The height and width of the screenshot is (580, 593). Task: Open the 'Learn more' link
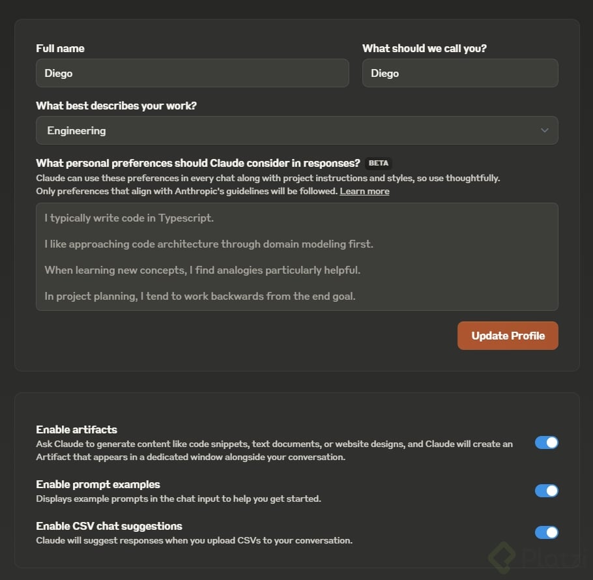(364, 191)
